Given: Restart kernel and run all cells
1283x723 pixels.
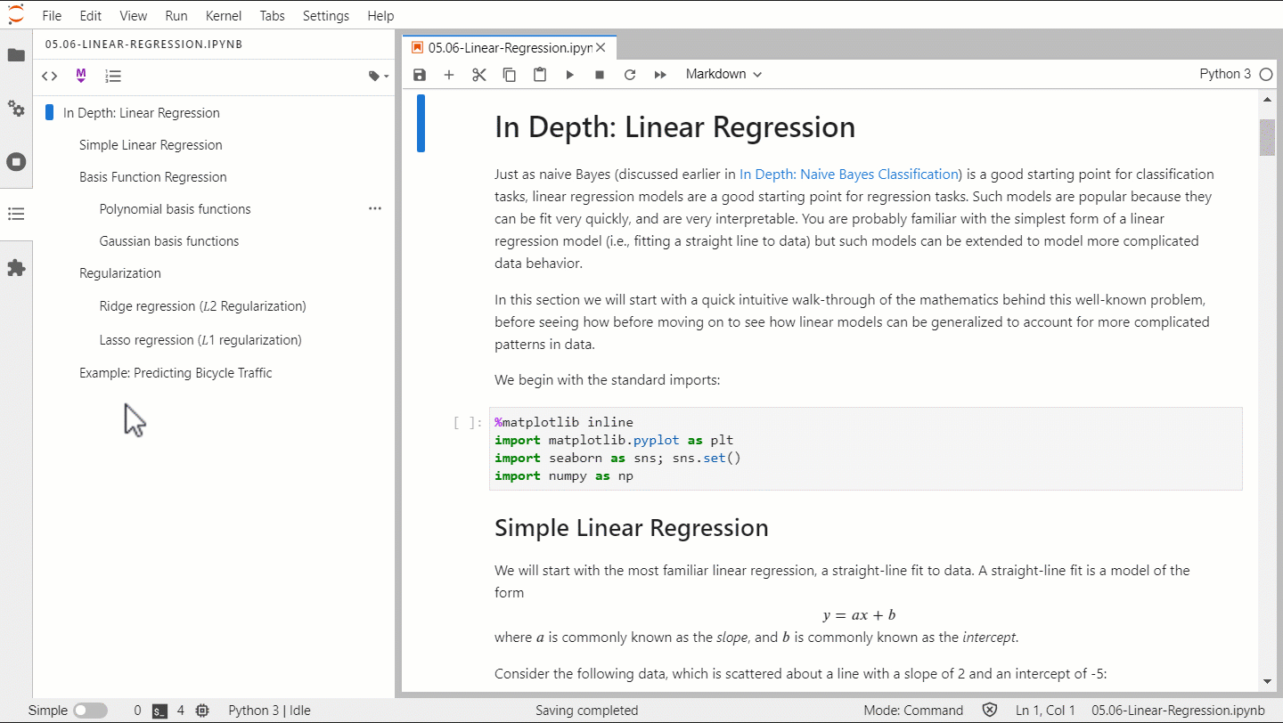Looking at the screenshot, I should point(660,75).
